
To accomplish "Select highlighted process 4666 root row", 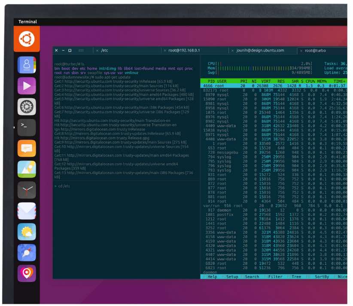I will (274, 86).
